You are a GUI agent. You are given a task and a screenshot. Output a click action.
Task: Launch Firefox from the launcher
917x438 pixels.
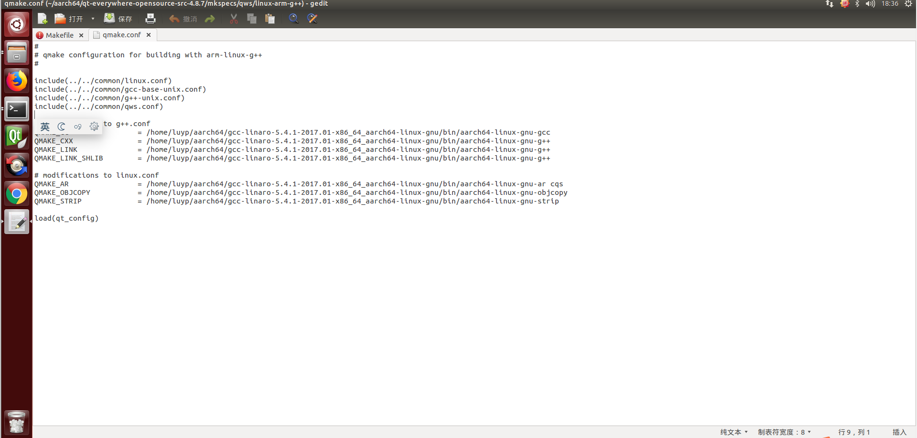[17, 81]
